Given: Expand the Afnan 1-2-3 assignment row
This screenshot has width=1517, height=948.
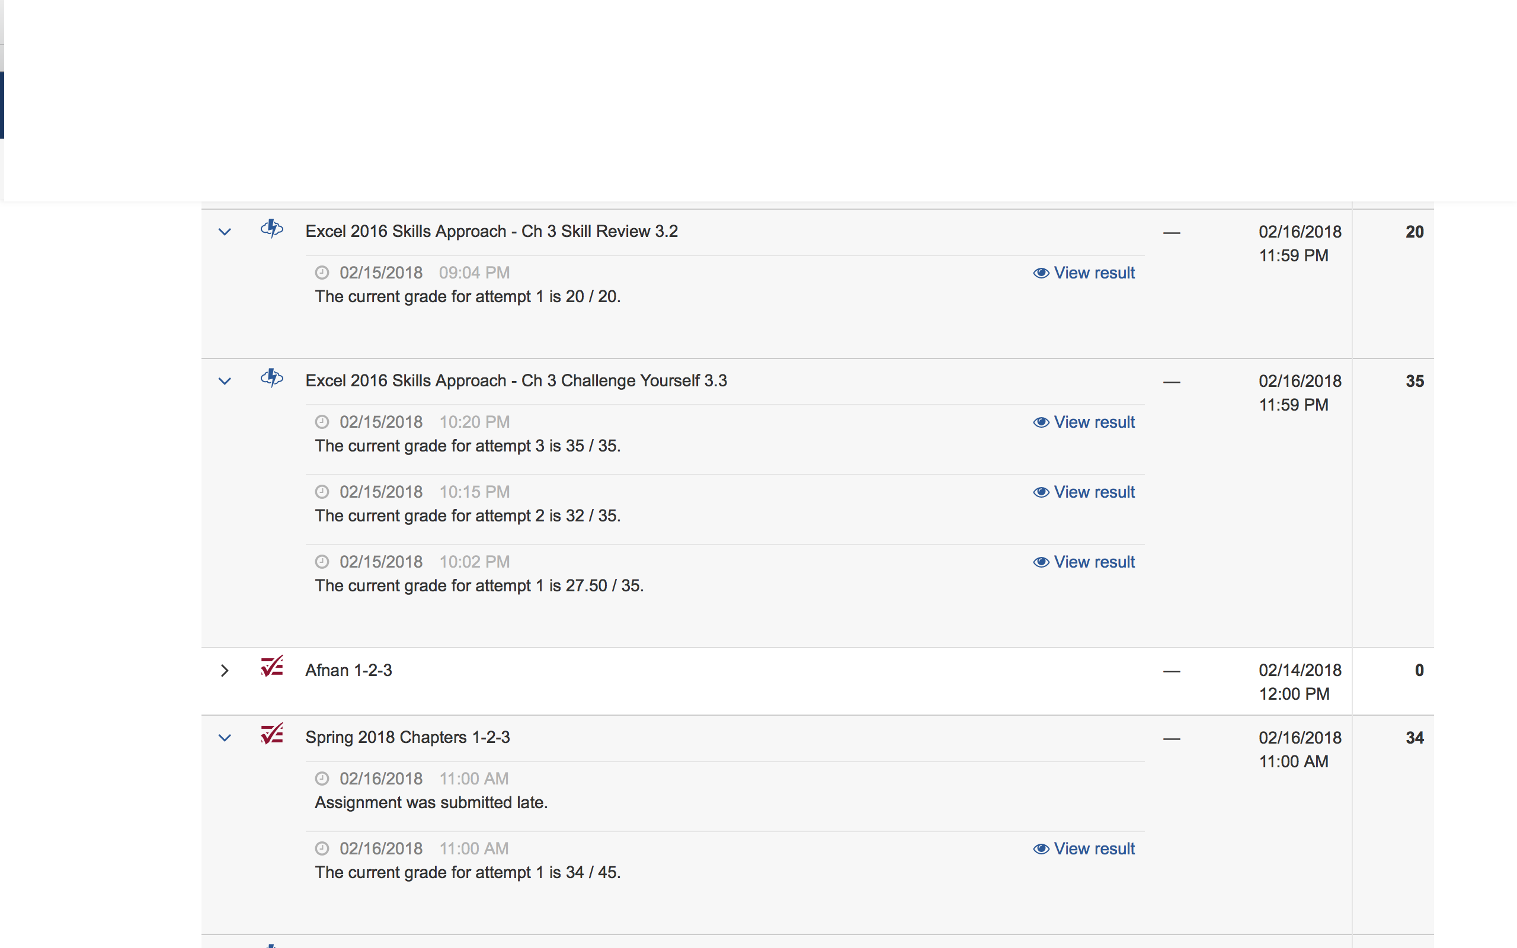Looking at the screenshot, I should click(x=225, y=671).
